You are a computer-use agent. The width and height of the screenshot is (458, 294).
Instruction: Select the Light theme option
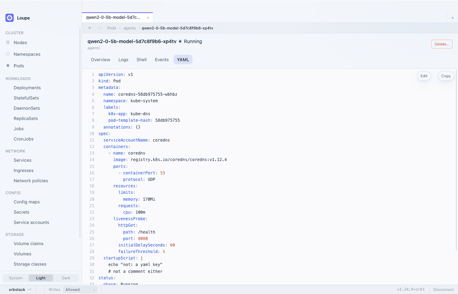click(x=41, y=278)
